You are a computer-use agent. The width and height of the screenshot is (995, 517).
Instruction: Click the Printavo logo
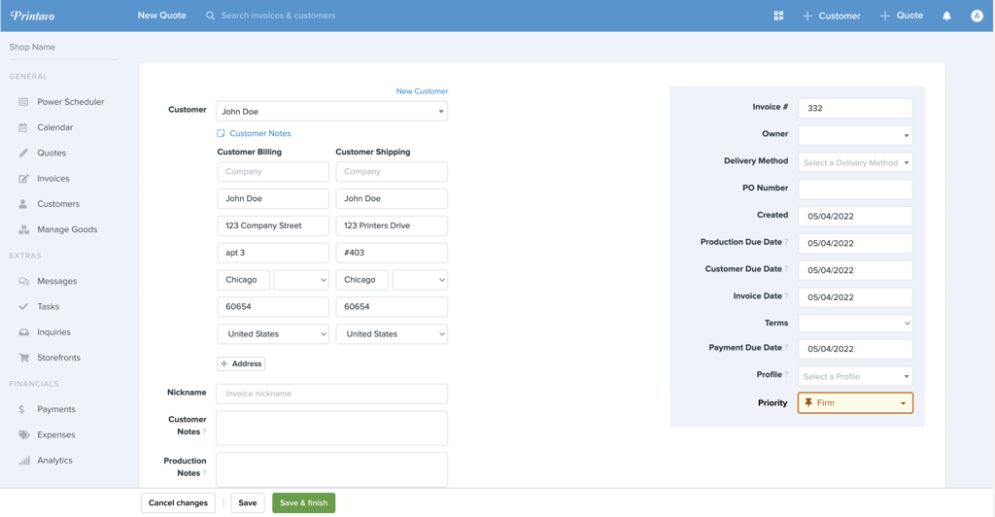pos(32,16)
